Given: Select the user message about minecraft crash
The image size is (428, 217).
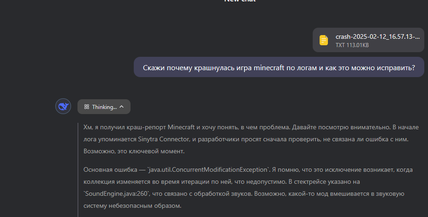Looking at the screenshot, I should pyautogui.click(x=279, y=67).
